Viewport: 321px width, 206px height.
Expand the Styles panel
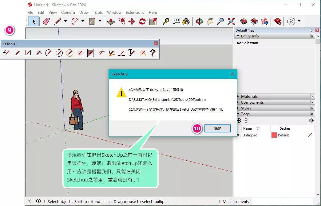tap(238, 108)
